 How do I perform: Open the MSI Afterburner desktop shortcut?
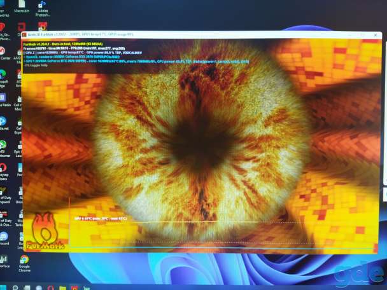(4, 149)
